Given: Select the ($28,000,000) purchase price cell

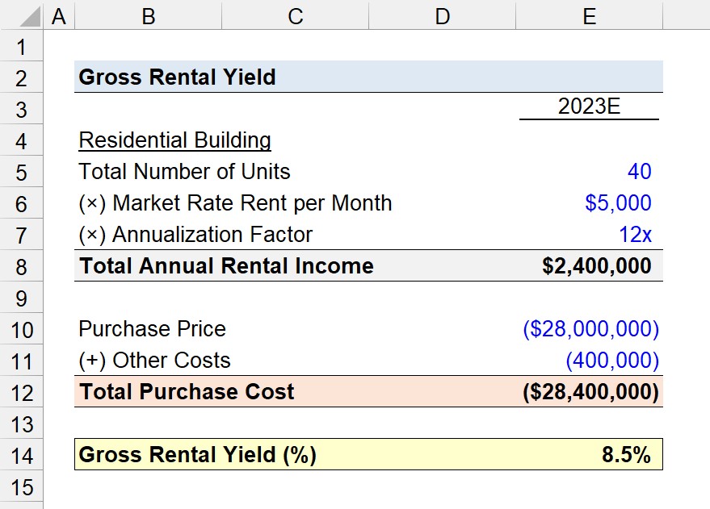Looking at the screenshot, I should click(x=589, y=328).
